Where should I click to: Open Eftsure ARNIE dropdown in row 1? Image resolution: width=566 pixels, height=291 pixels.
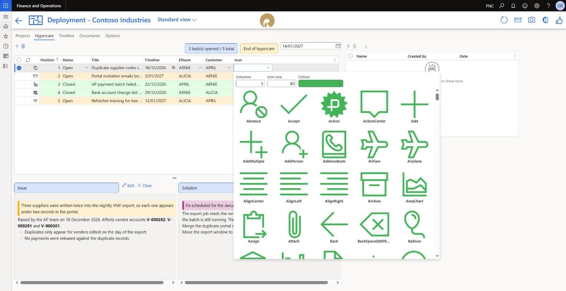click(200, 68)
